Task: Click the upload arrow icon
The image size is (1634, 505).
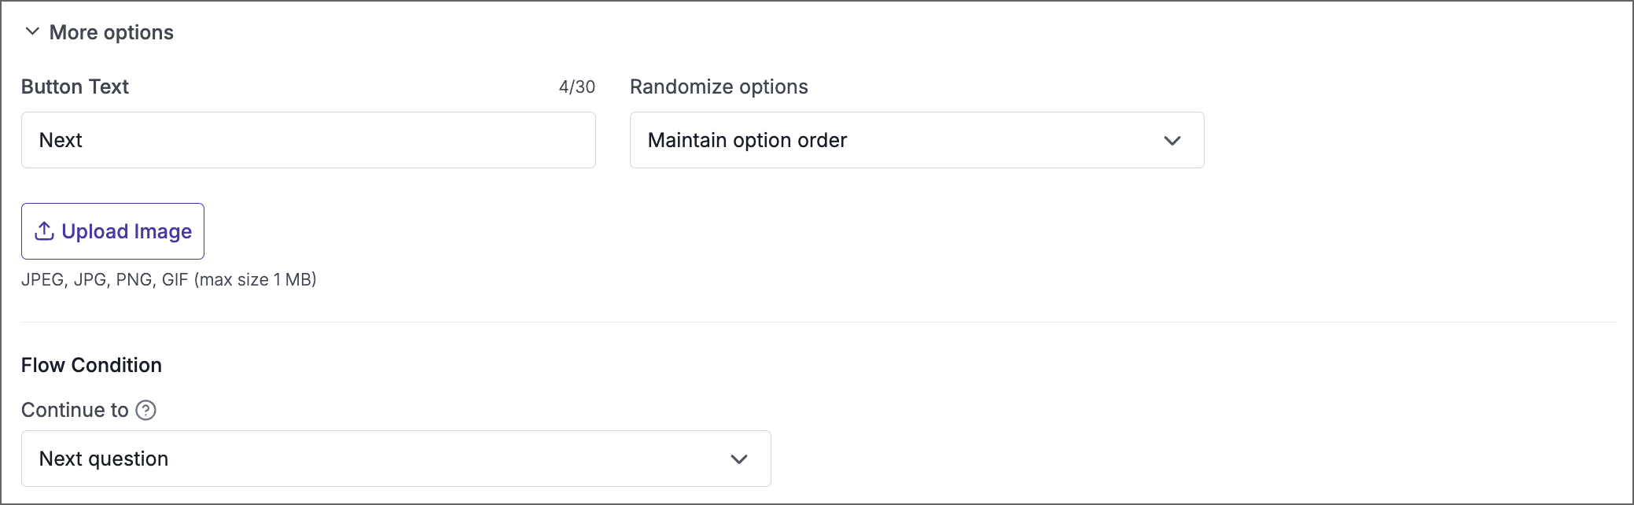Action: pyautogui.click(x=45, y=230)
